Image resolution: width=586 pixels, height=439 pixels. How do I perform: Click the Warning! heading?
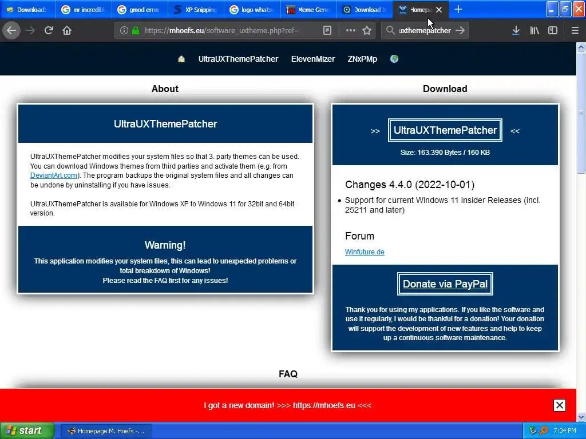[x=165, y=245]
